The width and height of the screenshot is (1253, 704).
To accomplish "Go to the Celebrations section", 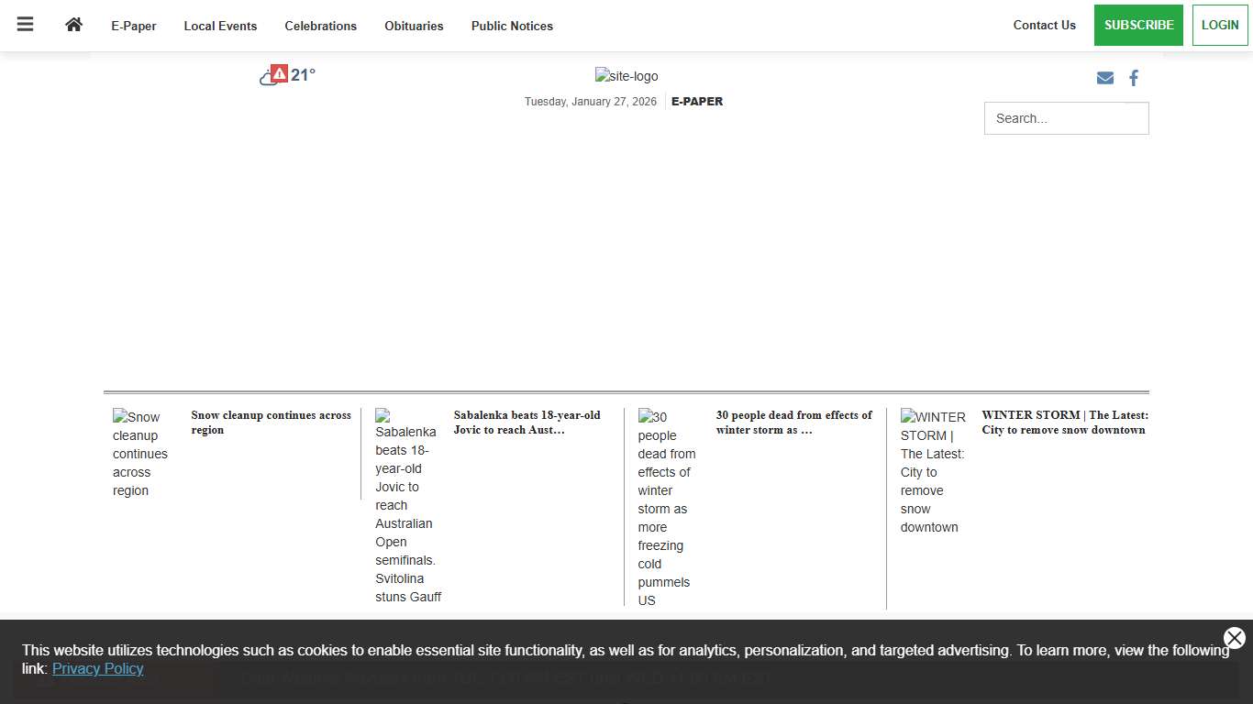I will pyautogui.click(x=320, y=26).
